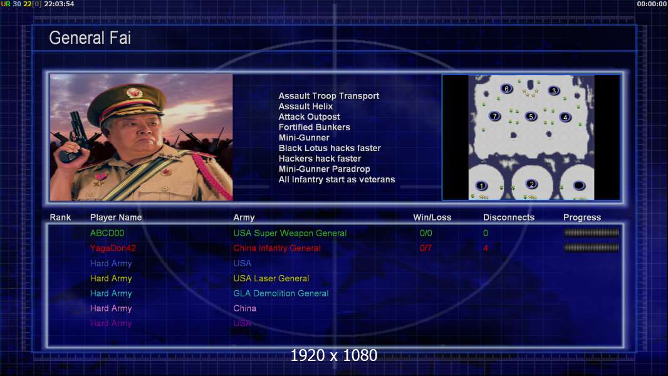This screenshot has width=668, height=376.
Task: Click the Win/Loss value 0/7 for YagaDon42
Action: [425, 248]
